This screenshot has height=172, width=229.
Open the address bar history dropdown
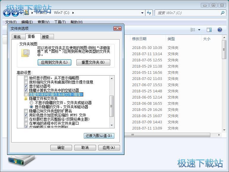142,13
